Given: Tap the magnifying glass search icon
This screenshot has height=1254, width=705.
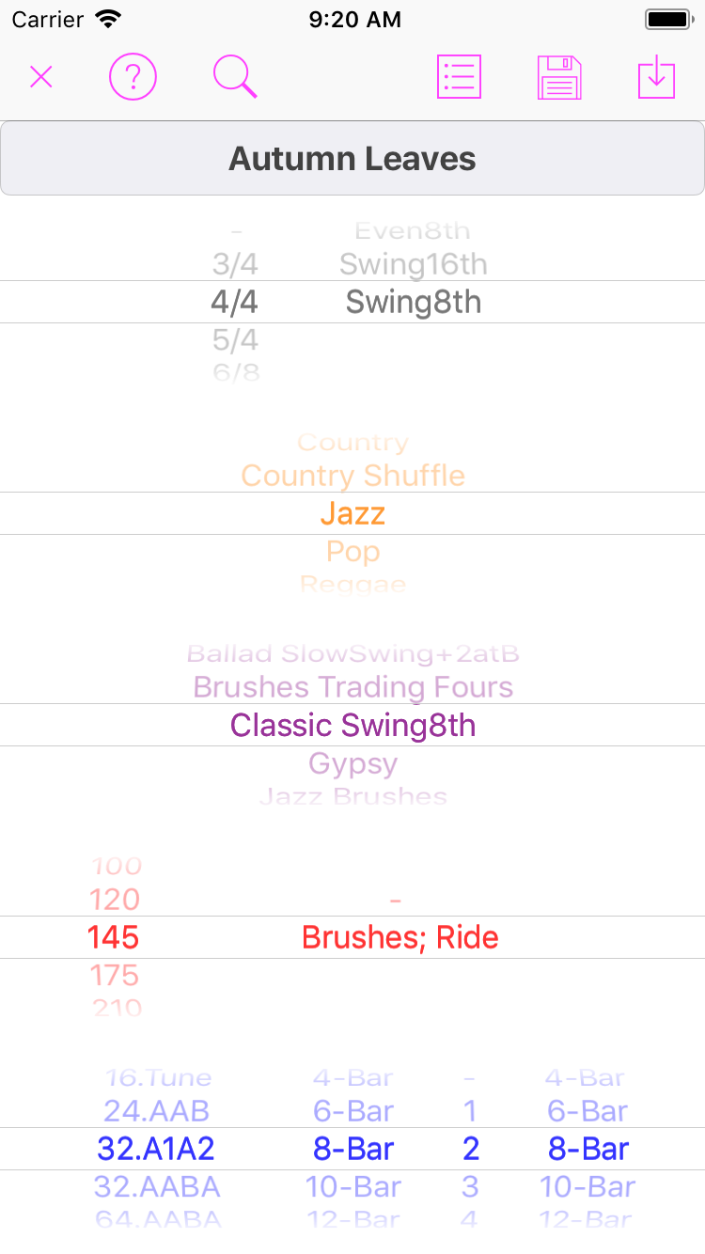Looking at the screenshot, I should (x=235, y=77).
